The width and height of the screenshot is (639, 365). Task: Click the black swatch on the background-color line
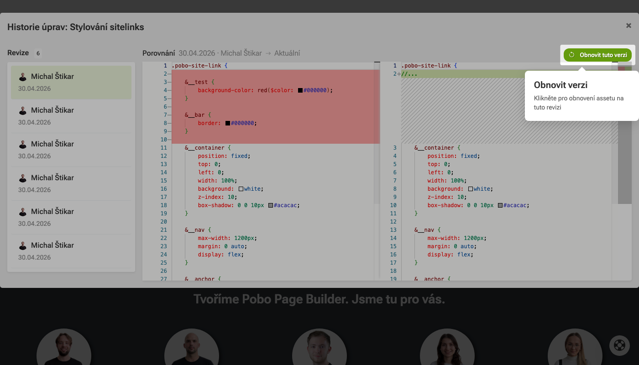(x=300, y=90)
